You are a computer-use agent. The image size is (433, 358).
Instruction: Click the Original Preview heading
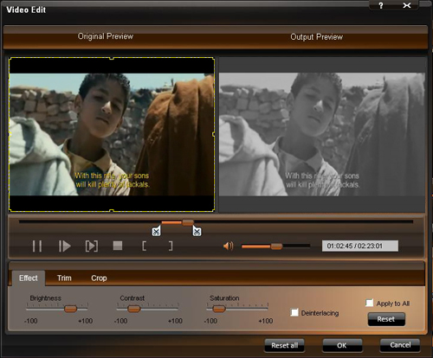106,36
